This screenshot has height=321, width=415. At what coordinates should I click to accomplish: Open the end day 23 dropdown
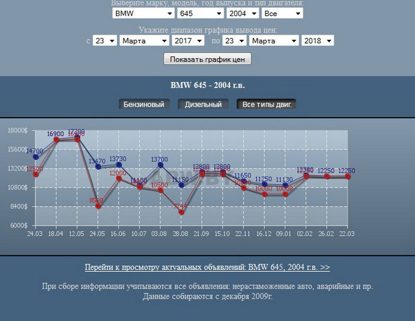point(234,41)
